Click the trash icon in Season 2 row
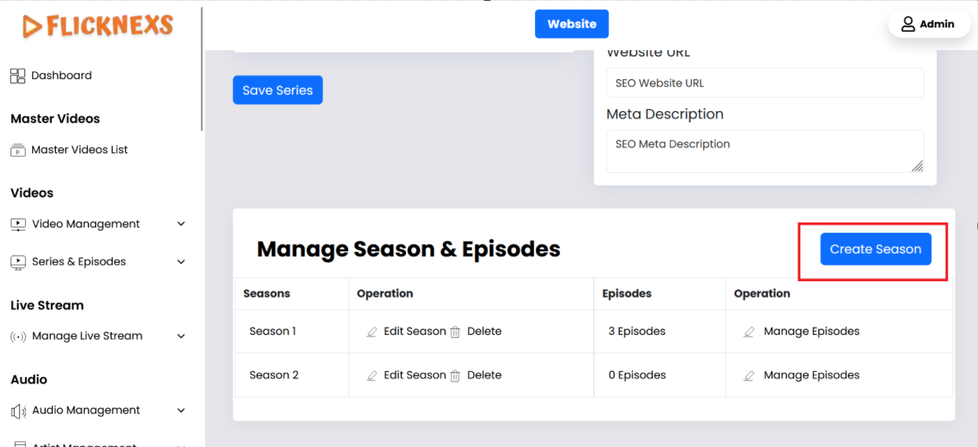The height and width of the screenshot is (447, 978). (x=455, y=376)
